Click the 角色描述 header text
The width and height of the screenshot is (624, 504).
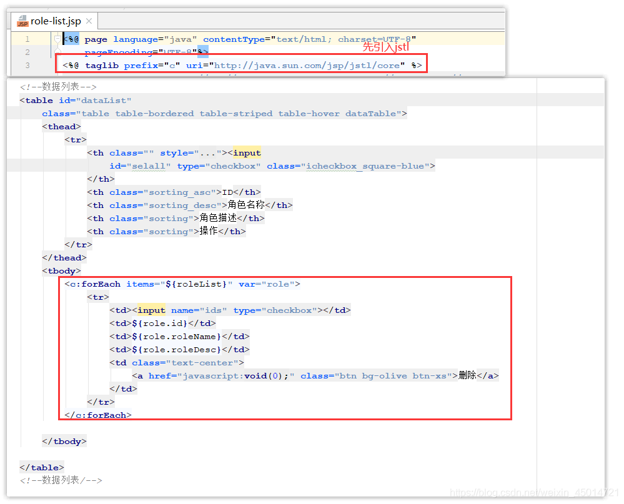click(x=218, y=218)
